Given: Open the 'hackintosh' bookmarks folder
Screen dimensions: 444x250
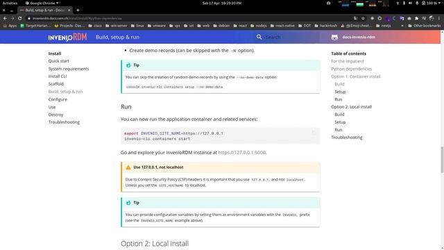Looking at the screenshot, I should point(325,26).
